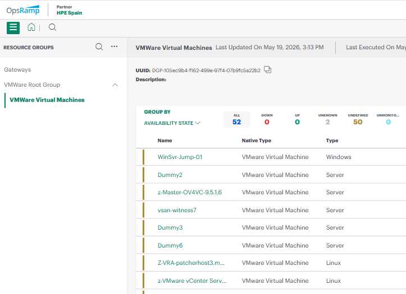Filter by UP state count

(x=297, y=119)
